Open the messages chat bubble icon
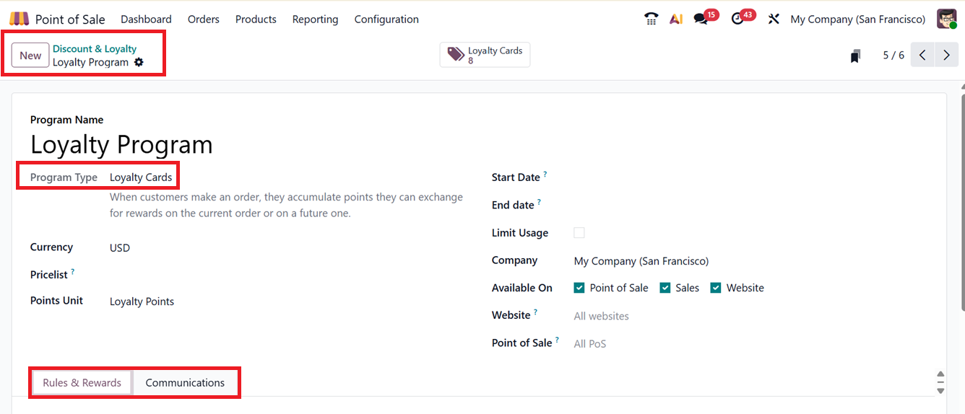Screen dimensions: 965x414 (x=701, y=19)
